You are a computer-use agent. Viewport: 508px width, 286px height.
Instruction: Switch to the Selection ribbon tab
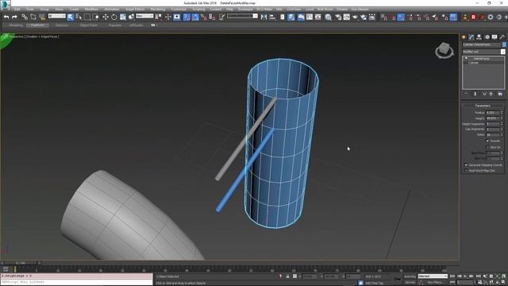[x=62, y=25]
